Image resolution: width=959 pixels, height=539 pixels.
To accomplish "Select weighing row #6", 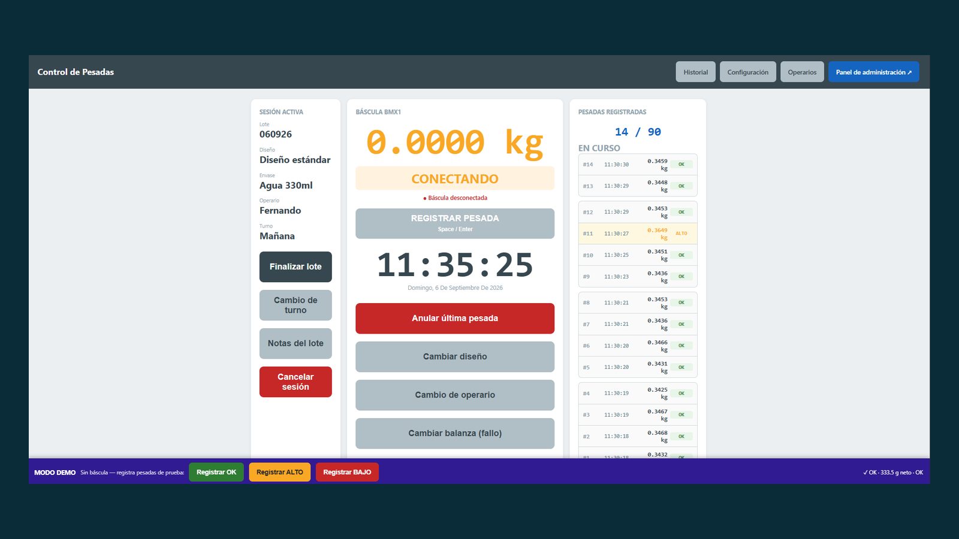I will pyautogui.click(x=638, y=346).
